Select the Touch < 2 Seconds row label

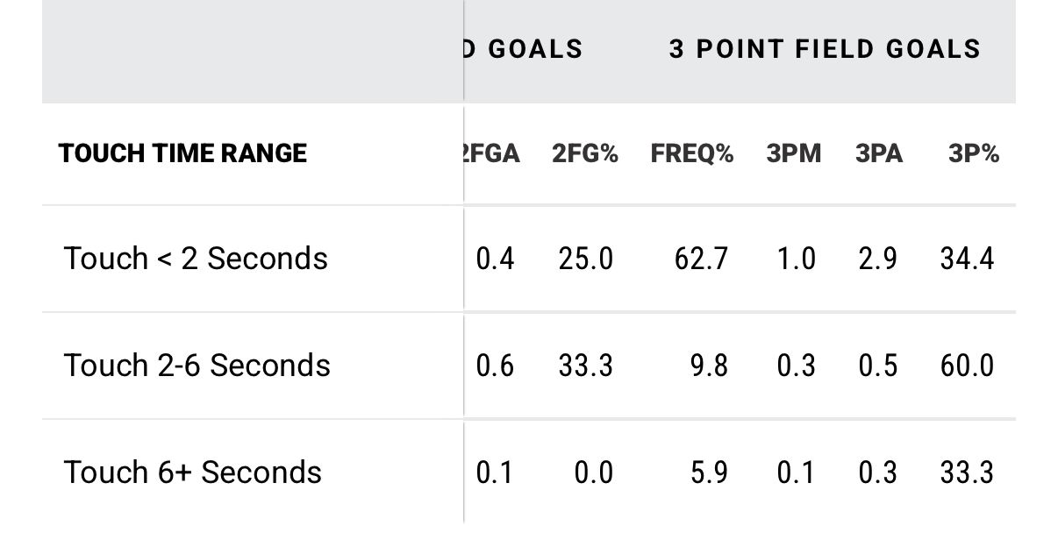point(196,259)
